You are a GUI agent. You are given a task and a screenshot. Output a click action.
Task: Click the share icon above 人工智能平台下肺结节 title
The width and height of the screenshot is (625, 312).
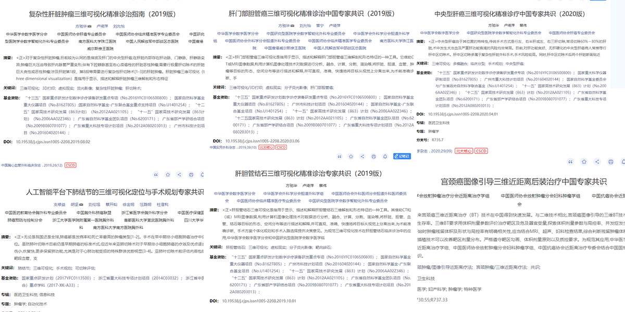pyautogui.click(x=180, y=175)
